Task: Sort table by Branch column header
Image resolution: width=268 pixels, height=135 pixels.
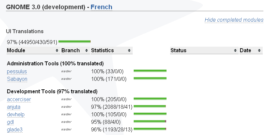Action: [76, 50]
